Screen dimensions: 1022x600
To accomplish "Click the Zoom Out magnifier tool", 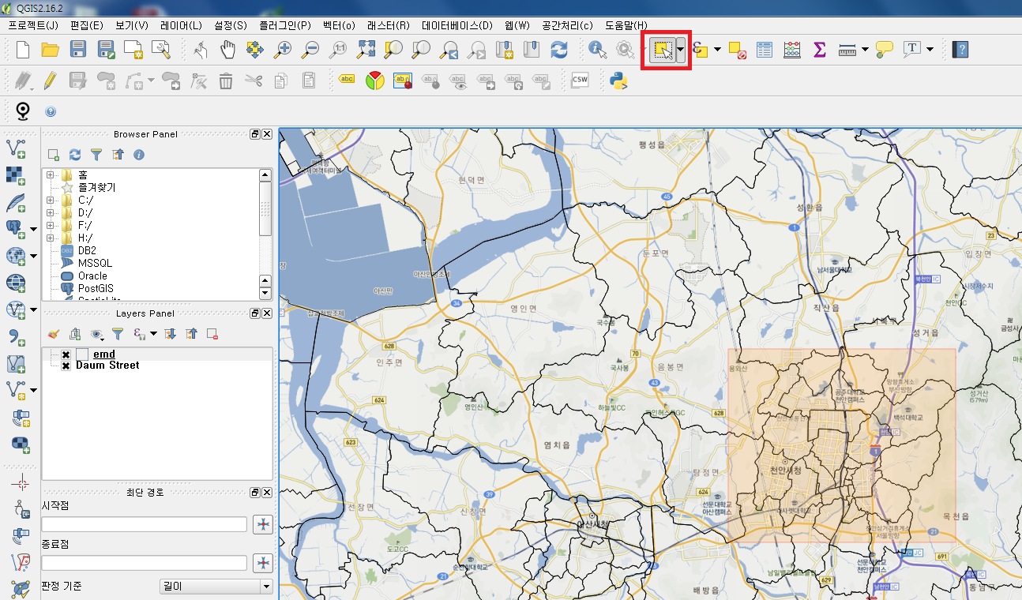I will point(310,50).
